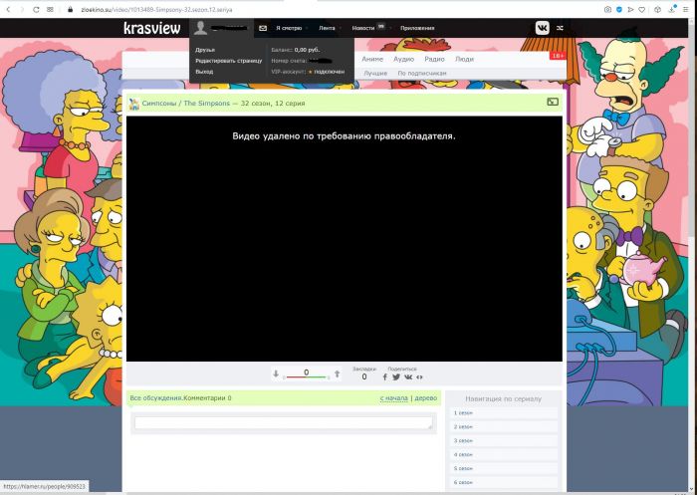
Task: Bookmark the page with the heart icon
Action: pyautogui.click(x=642, y=9)
